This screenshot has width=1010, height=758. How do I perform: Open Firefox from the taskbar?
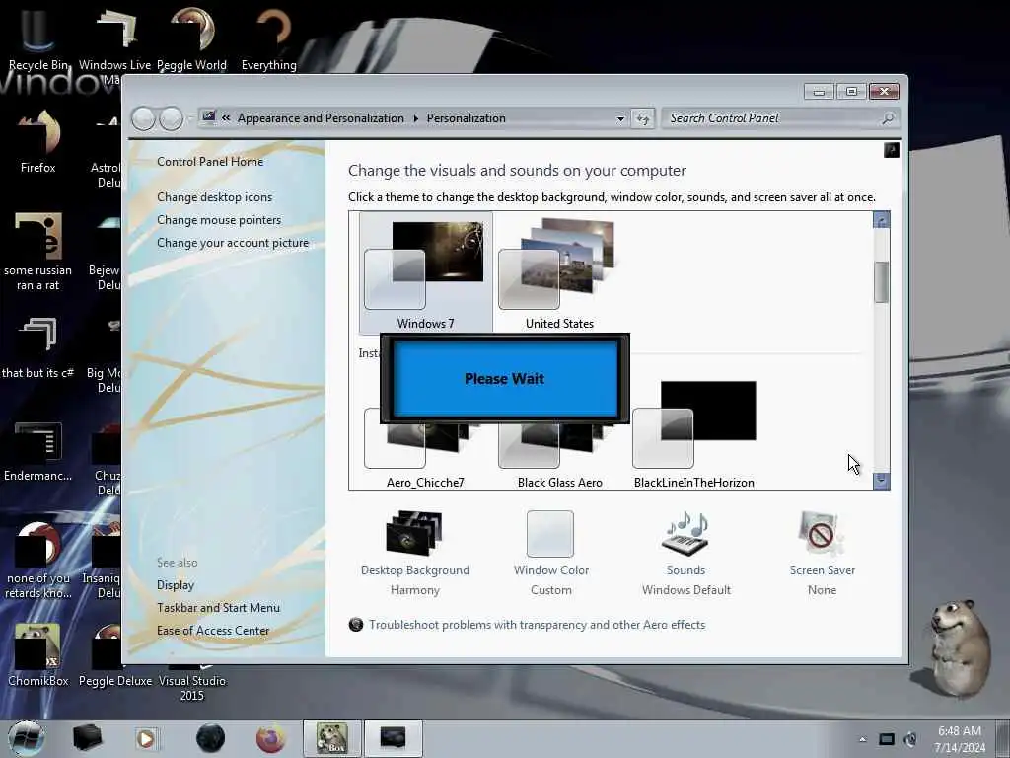click(270, 738)
